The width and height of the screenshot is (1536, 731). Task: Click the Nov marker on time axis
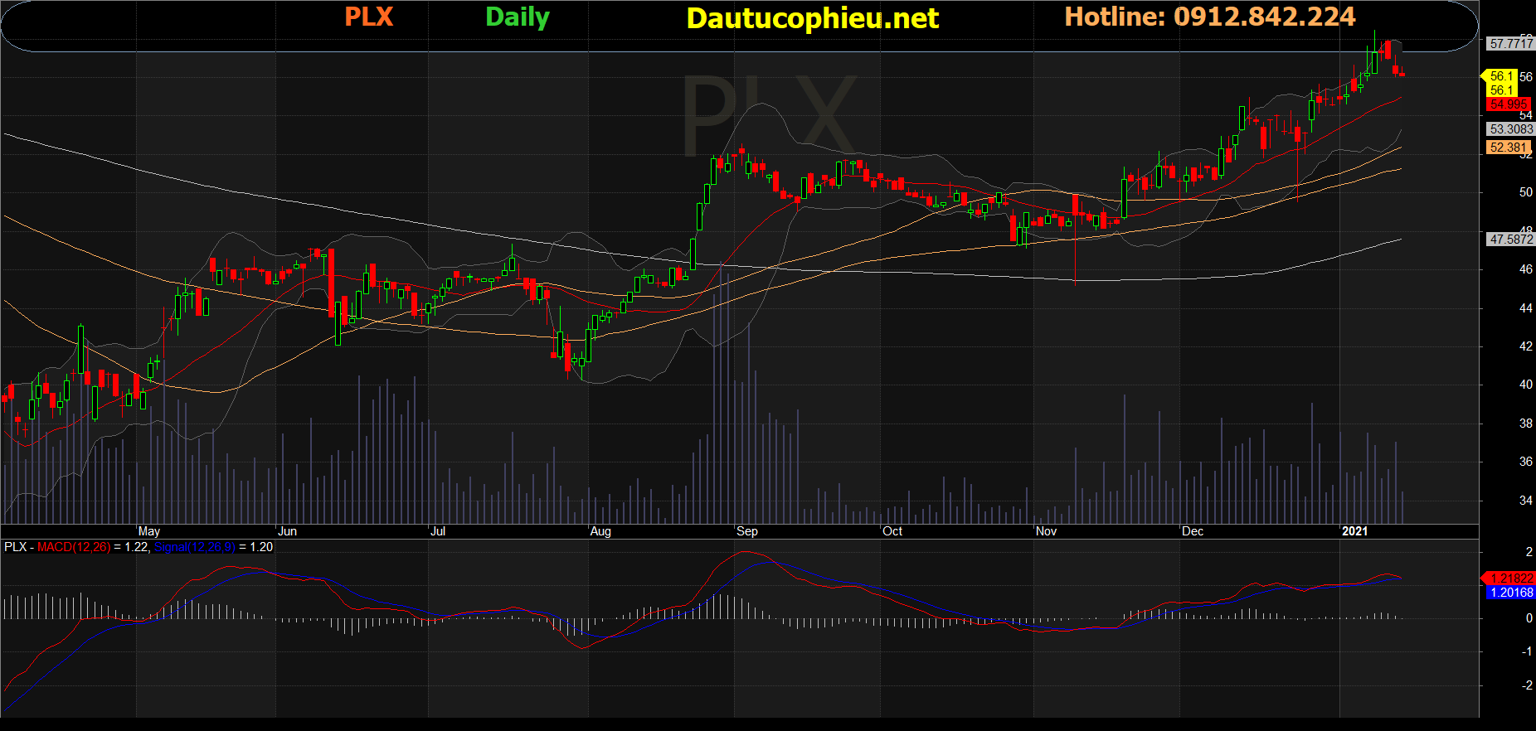[1046, 531]
